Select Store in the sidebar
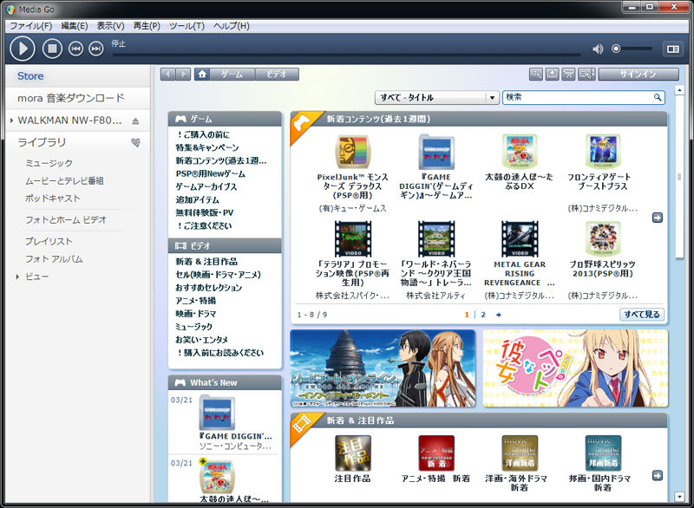Viewport: 694px width, 508px height. coord(78,76)
